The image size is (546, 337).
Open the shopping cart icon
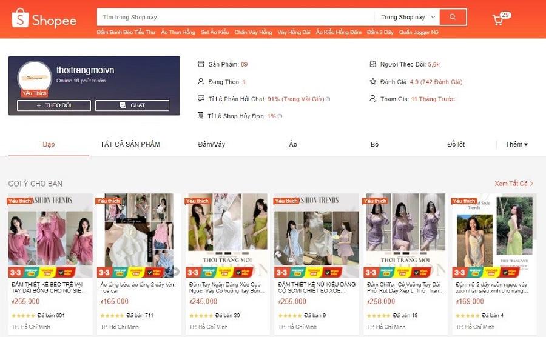[498, 20]
